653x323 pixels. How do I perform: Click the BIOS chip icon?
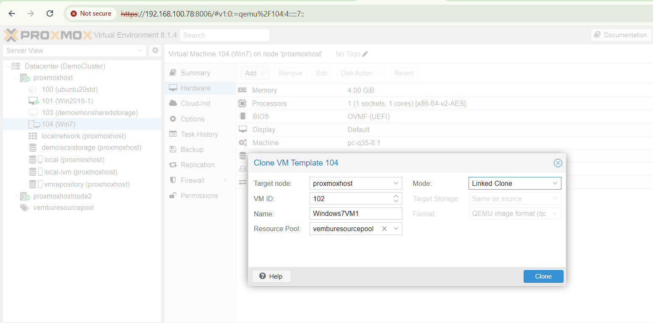tap(243, 116)
